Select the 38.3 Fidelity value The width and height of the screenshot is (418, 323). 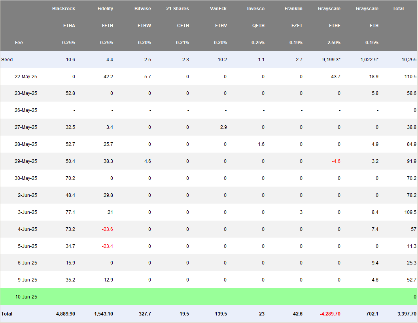click(x=108, y=161)
